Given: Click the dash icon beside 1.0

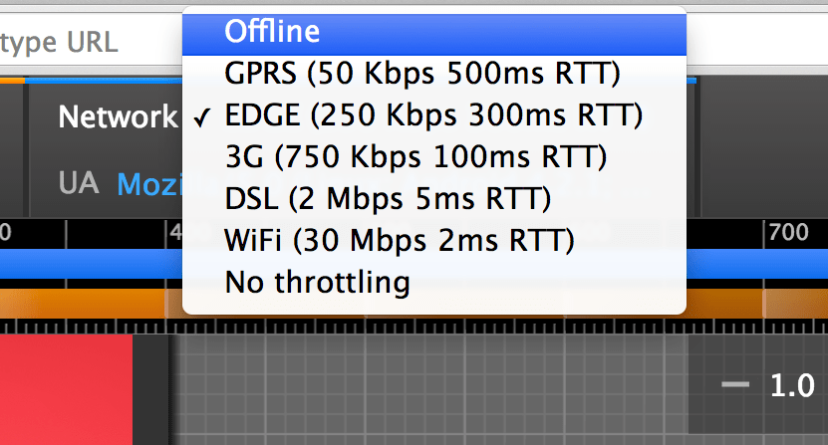Looking at the screenshot, I should click(736, 386).
